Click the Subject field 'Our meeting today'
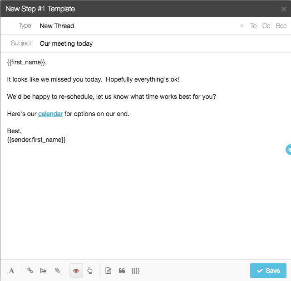The image size is (291, 281). (66, 44)
